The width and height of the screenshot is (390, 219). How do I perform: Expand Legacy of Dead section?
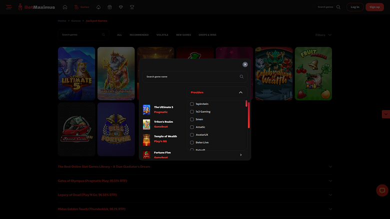(195, 195)
